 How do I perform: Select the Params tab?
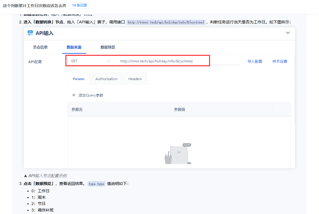tap(79, 79)
